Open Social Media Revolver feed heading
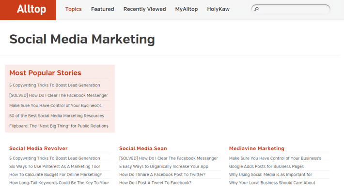The width and height of the screenshot is (344, 186). tap(38, 148)
